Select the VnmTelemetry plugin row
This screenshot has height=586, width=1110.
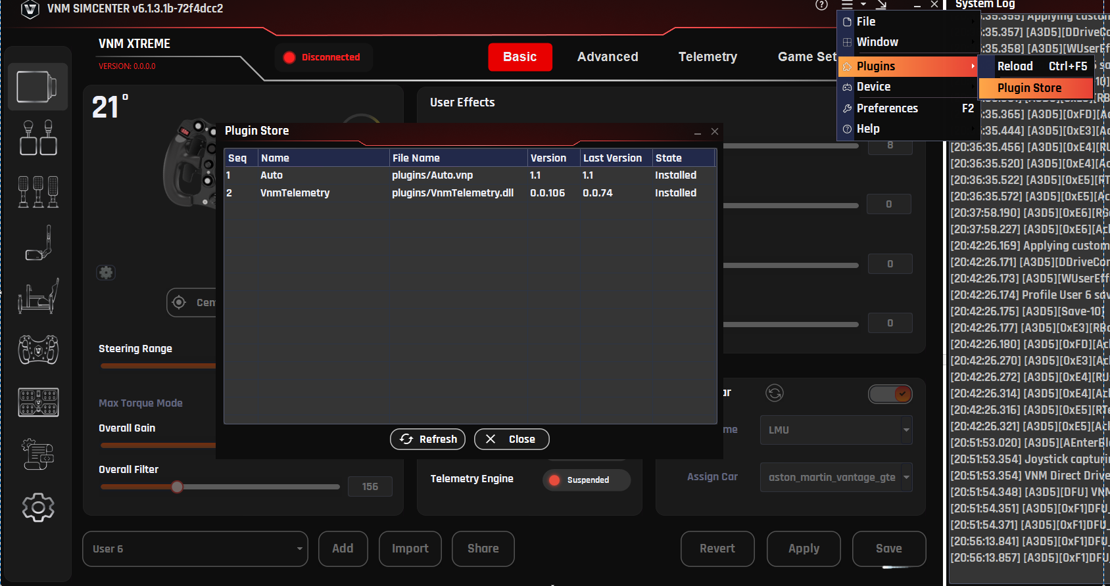470,193
